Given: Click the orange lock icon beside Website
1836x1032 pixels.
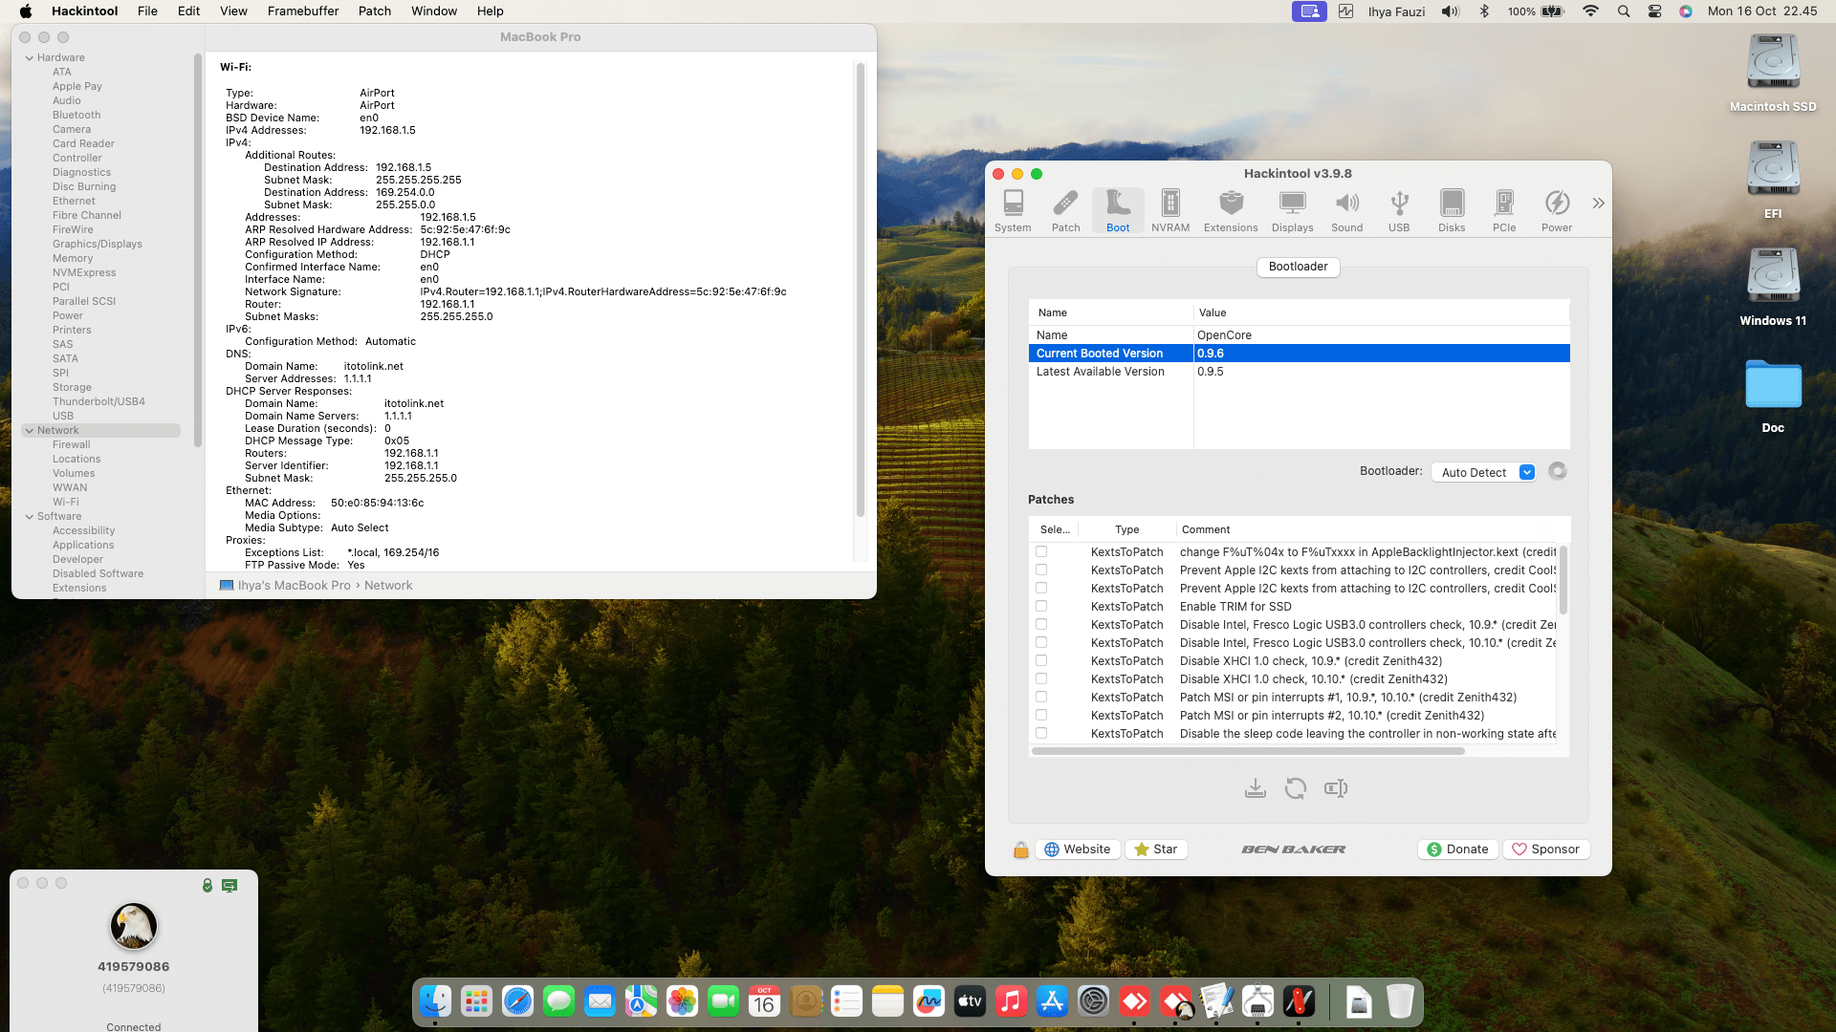Looking at the screenshot, I should [1020, 849].
